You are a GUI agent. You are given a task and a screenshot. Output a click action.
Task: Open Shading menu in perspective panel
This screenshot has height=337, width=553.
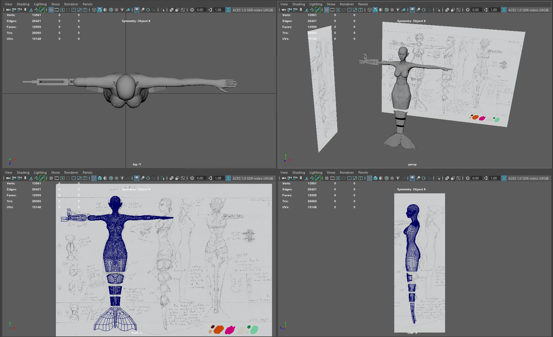coord(298,4)
